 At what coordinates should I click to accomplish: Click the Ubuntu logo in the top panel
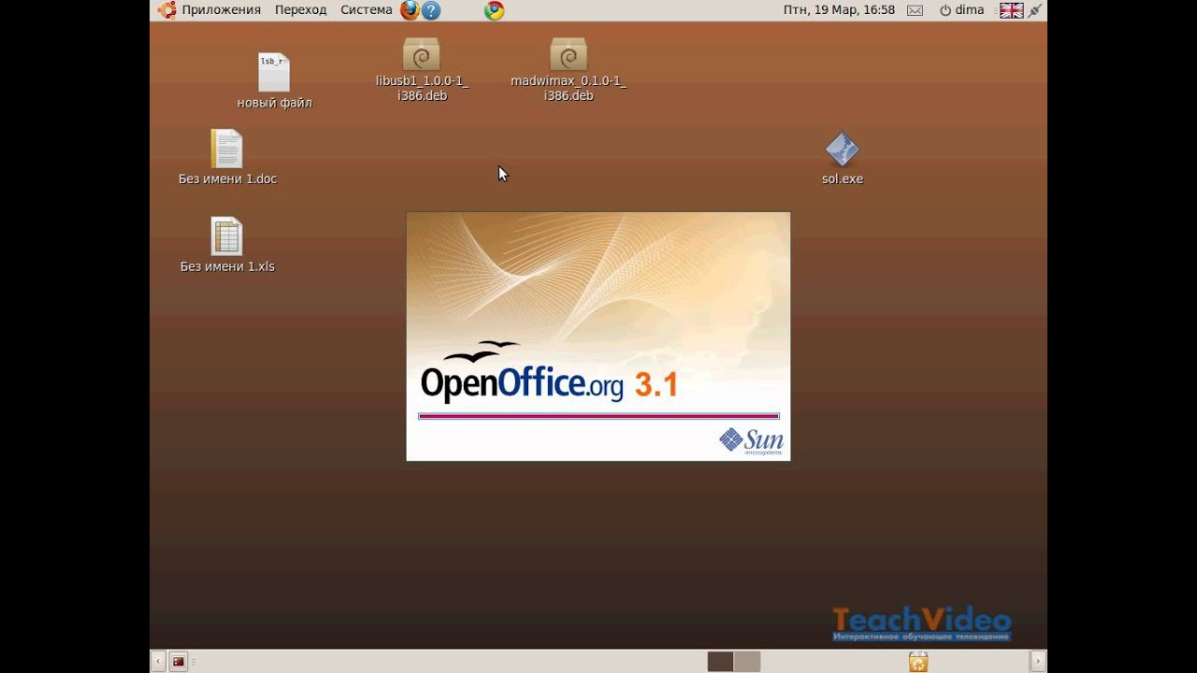tap(166, 10)
